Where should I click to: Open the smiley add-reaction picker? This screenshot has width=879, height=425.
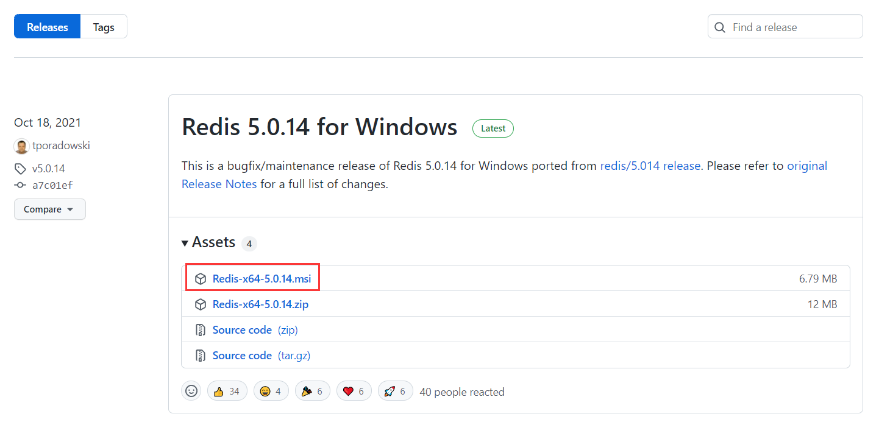tap(191, 391)
